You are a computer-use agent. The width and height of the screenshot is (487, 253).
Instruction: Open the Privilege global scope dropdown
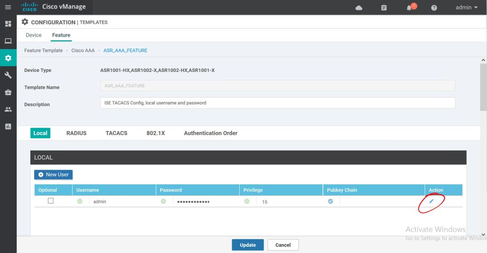247,202
